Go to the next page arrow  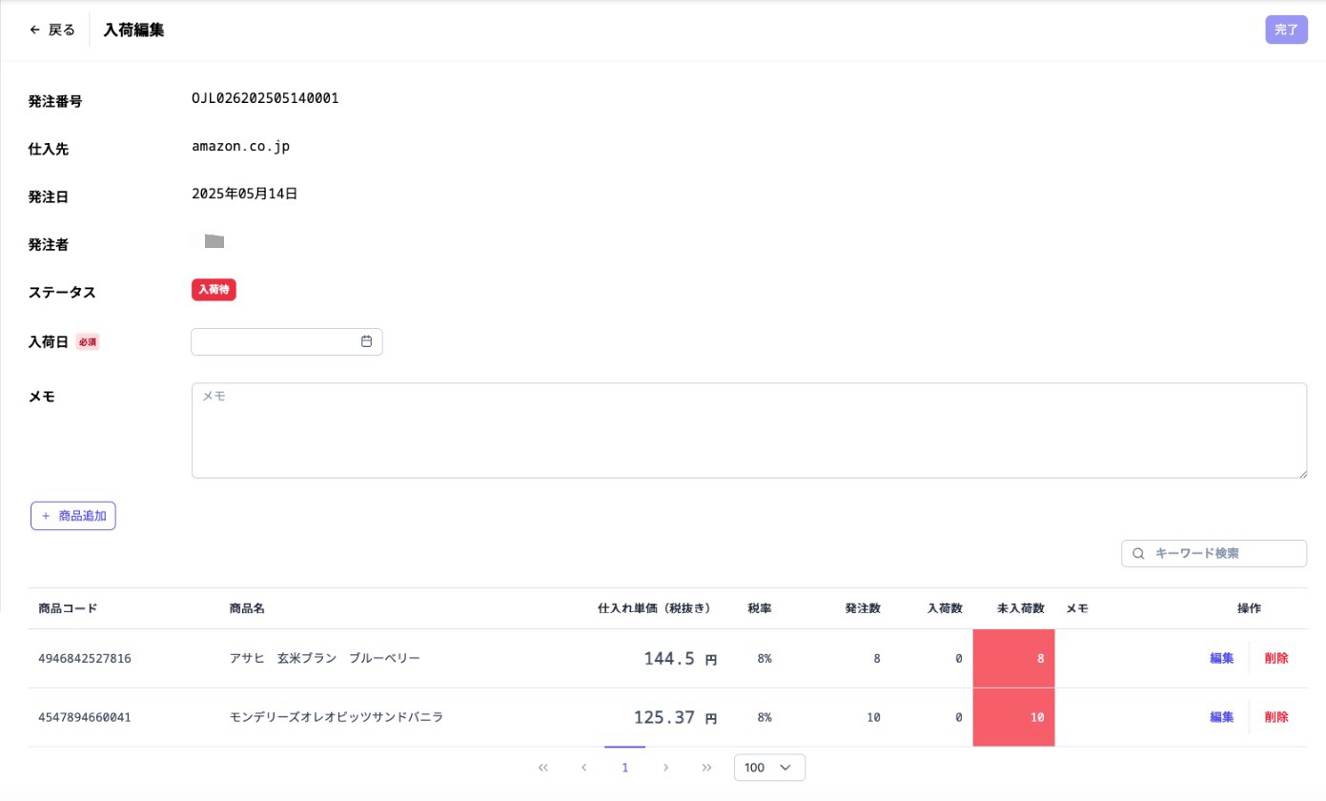pyautogui.click(x=665, y=768)
